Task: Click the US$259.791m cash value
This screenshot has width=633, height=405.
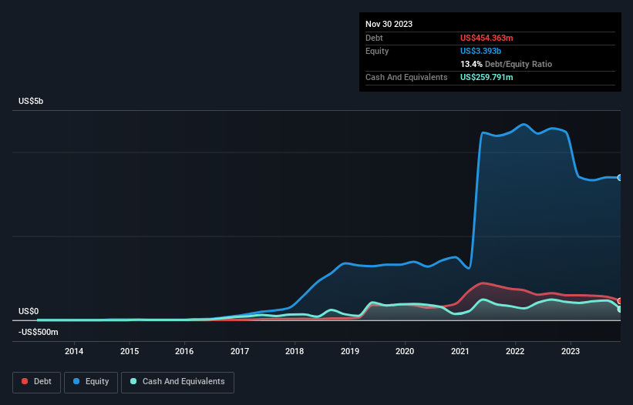Action: click(x=487, y=77)
